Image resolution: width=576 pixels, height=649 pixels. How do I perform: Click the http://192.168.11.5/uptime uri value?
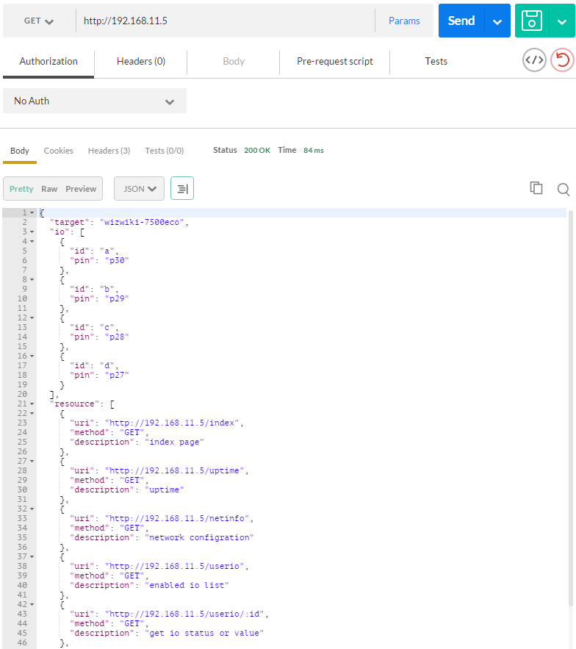[x=174, y=470]
